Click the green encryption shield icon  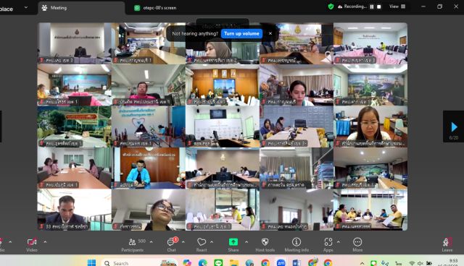331,7
